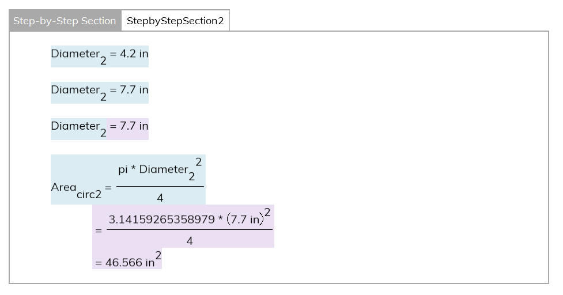
Task: Click the Diameter2 = 4.2 in equation
Action: (x=99, y=56)
